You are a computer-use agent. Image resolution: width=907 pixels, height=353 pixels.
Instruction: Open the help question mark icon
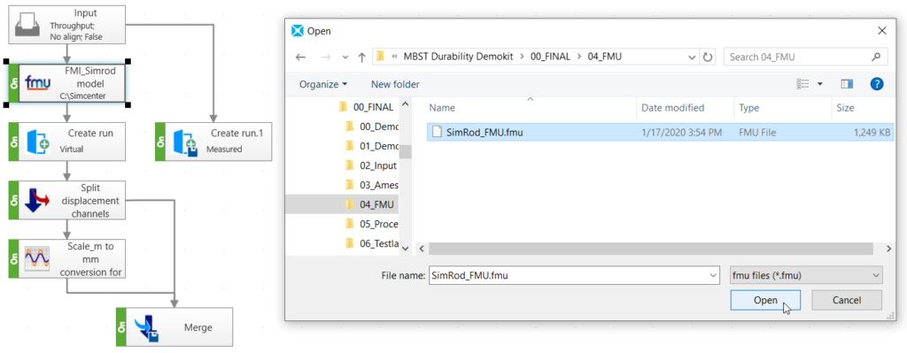[876, 84]
